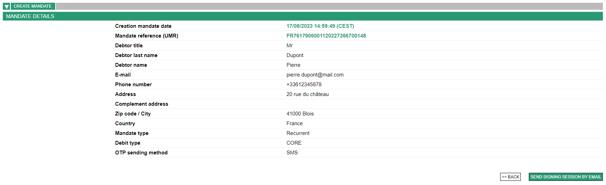Open the CREATE MANDATE tab
The width and height of the screenshot is (606, 185).
[x=32, y=6]
